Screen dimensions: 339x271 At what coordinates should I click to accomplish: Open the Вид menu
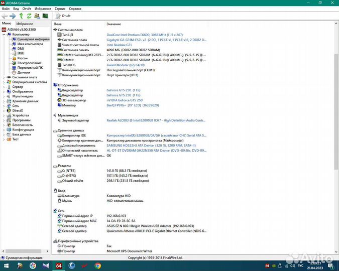coord(16,9)
